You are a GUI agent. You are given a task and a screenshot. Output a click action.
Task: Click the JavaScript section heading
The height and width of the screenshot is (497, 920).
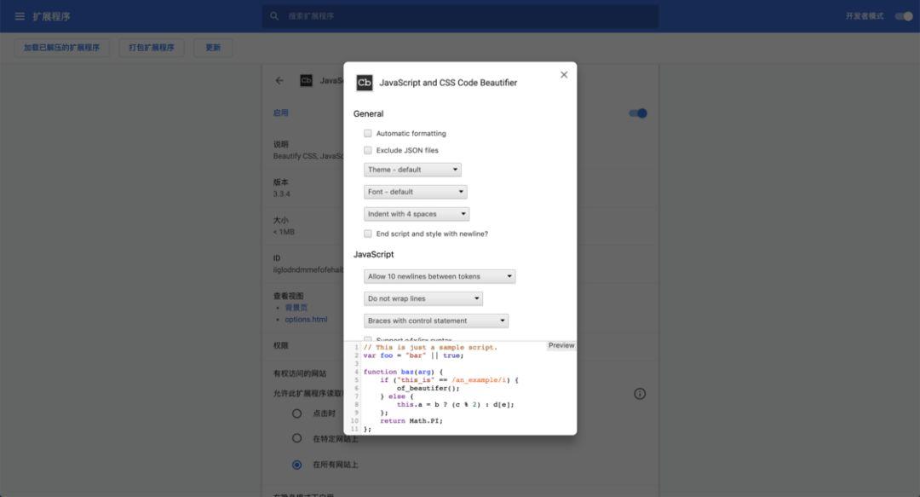pos(374,254)
